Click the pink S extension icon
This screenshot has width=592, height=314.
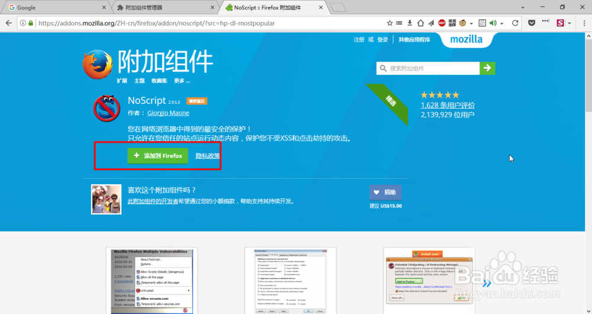coord(560,24)
